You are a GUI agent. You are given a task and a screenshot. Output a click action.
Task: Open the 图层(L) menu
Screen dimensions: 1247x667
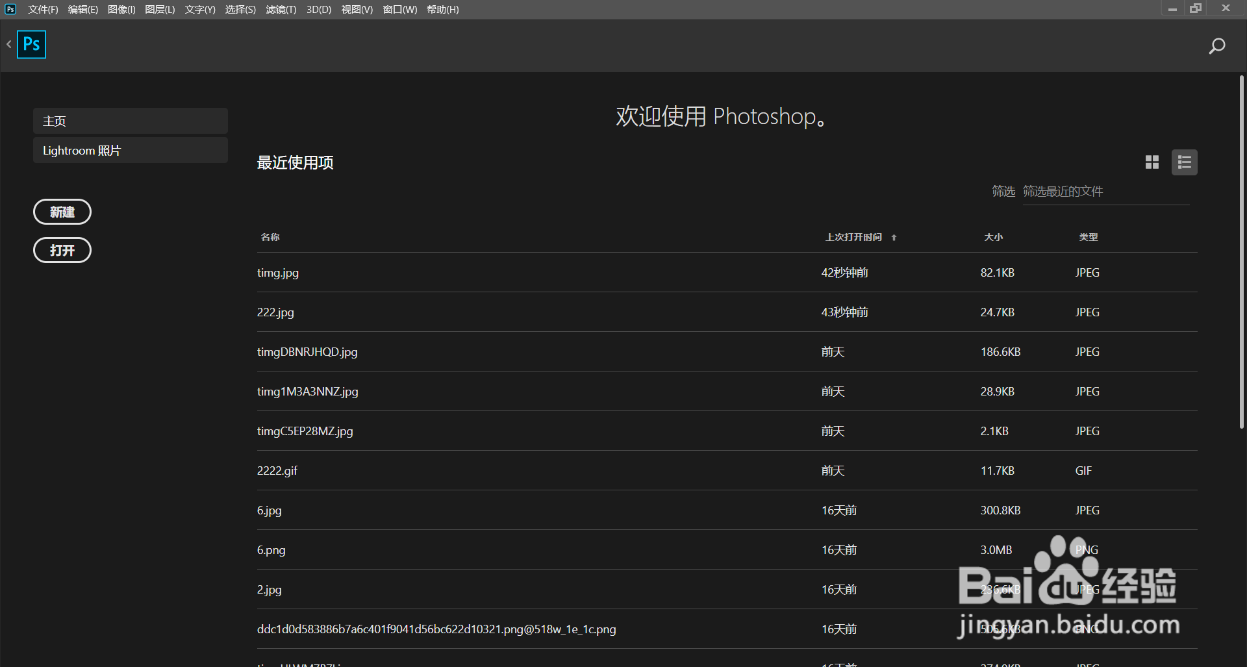point(160,9)
